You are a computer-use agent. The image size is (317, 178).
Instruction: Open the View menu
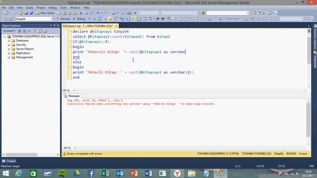pos(20,7)
